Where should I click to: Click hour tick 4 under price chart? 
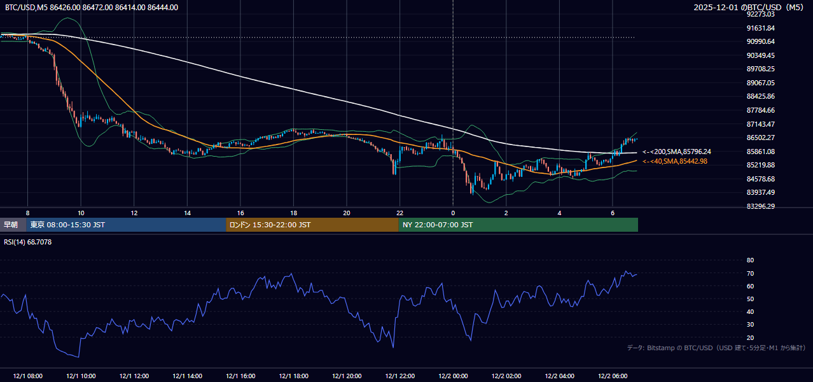point(559,213)
